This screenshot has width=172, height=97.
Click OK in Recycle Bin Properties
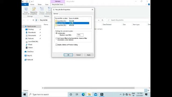click(68, 55)
